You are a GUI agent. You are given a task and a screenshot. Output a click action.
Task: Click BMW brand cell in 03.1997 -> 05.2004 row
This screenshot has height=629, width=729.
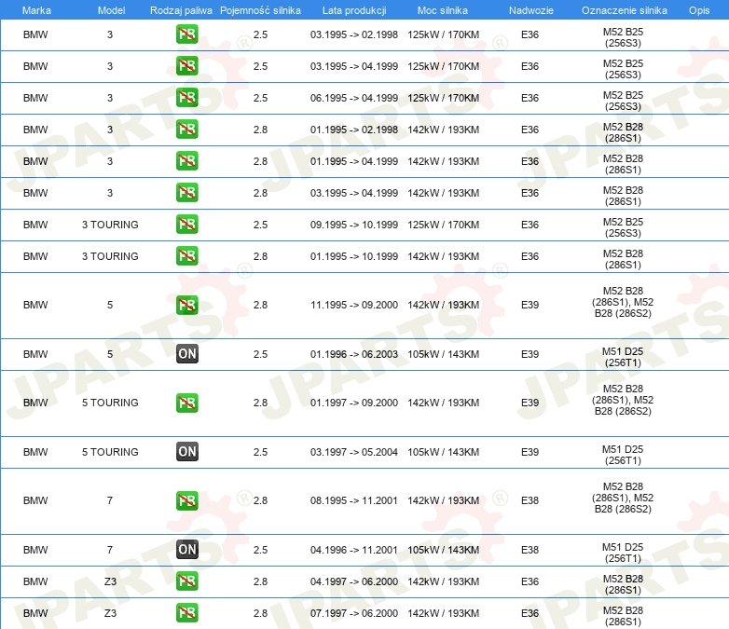35,451
